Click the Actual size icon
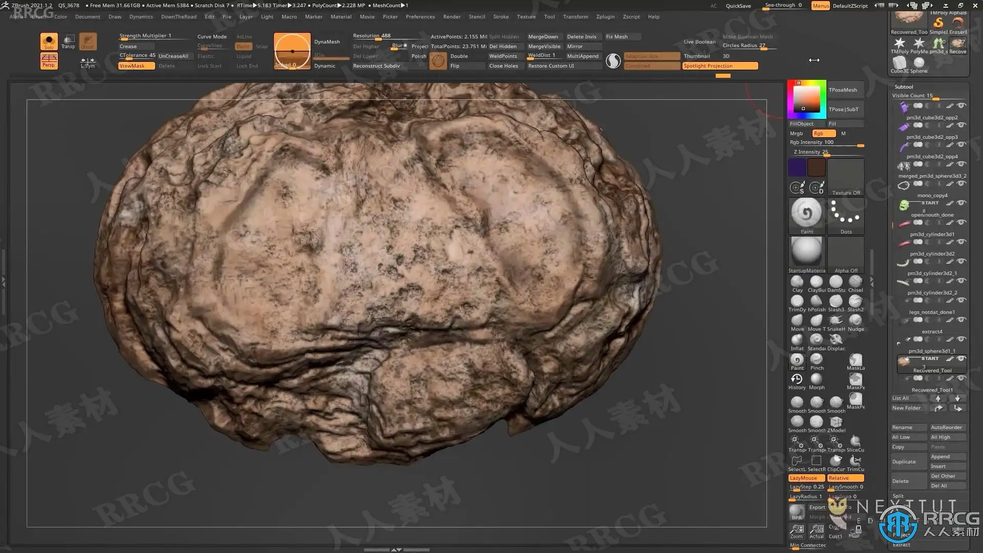 click(817, 531)
